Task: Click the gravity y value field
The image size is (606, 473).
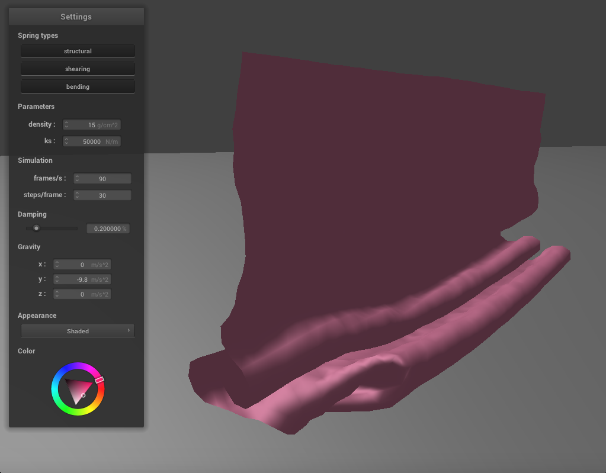Action: [85, 279]
